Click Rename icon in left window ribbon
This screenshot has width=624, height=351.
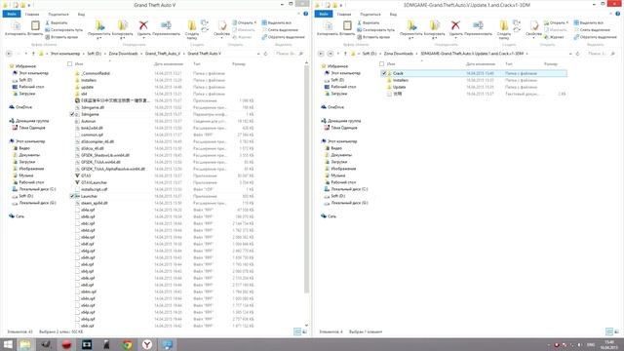pyautogui.click(x=166, y=25)
